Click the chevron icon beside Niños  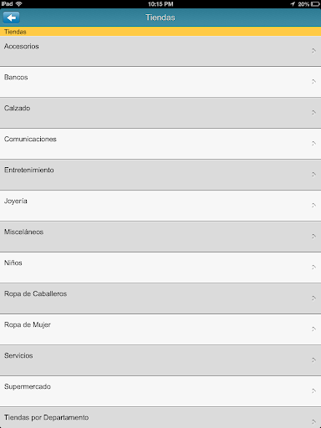pyautogui.click(x=313, y=267)
